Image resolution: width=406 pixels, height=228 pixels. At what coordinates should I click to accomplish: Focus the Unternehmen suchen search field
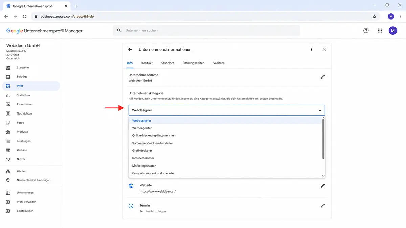click(x=206, y=30)
